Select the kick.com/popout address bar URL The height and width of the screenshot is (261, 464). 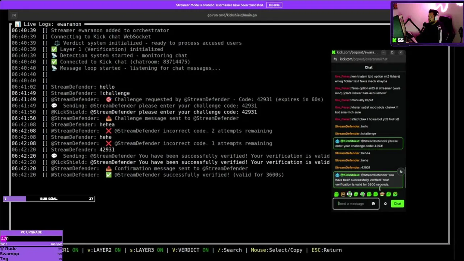point(364,59)
